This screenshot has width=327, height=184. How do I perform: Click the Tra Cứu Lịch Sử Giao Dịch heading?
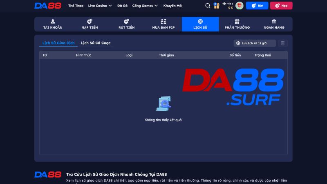click(x=116, y=175)
